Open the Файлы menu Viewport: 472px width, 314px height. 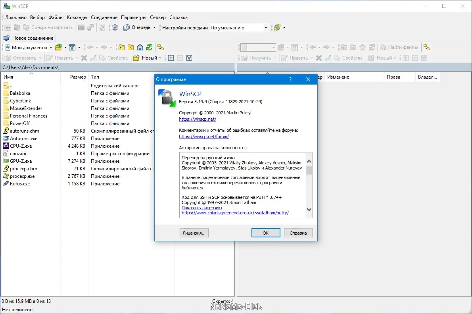(56, 17)
